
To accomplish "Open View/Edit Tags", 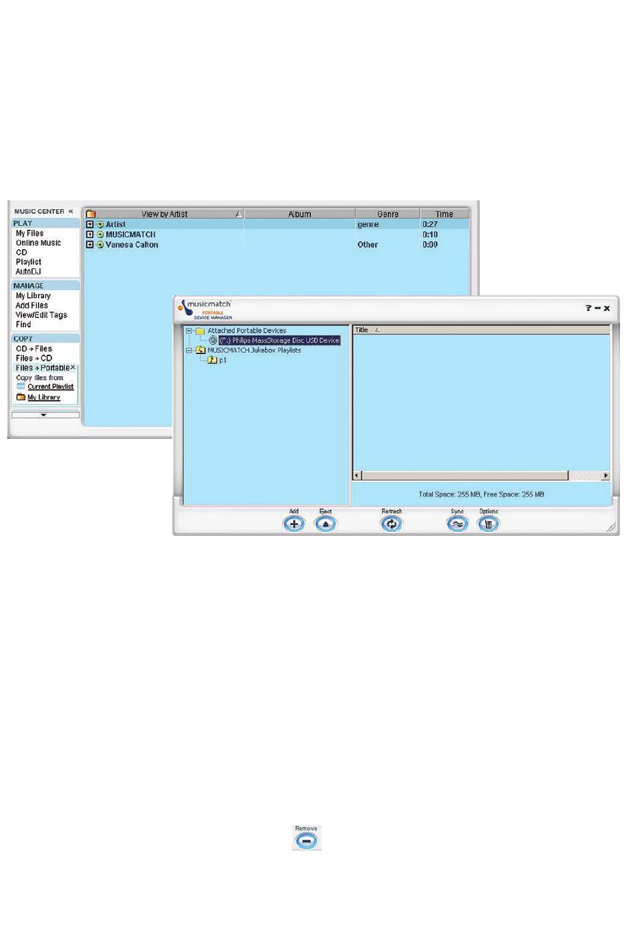I will (41, 315).
